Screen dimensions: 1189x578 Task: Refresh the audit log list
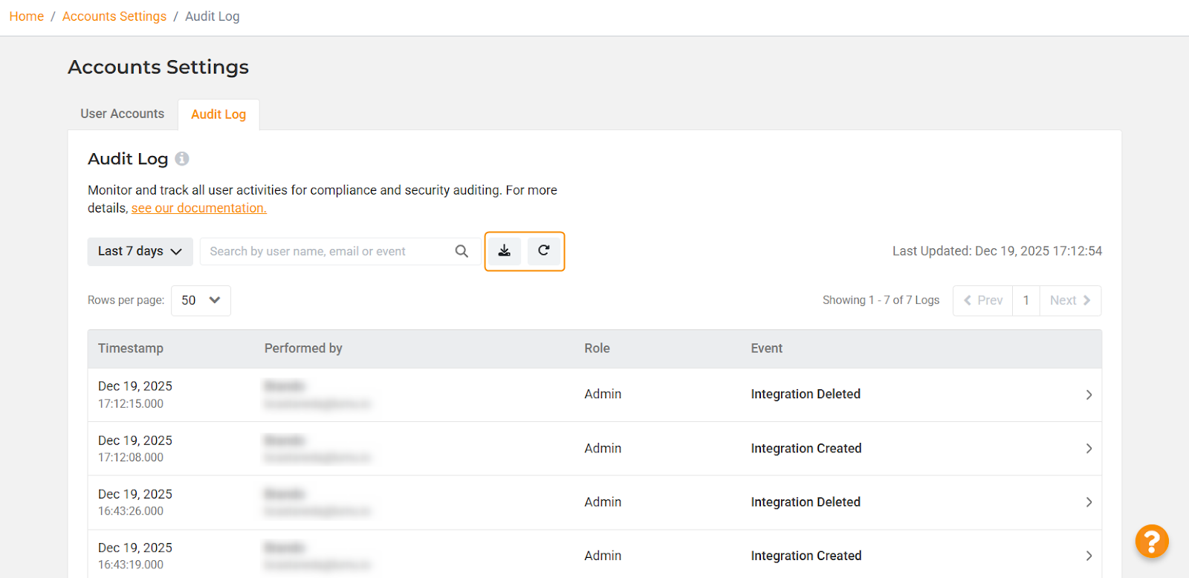tap(544, 251)
